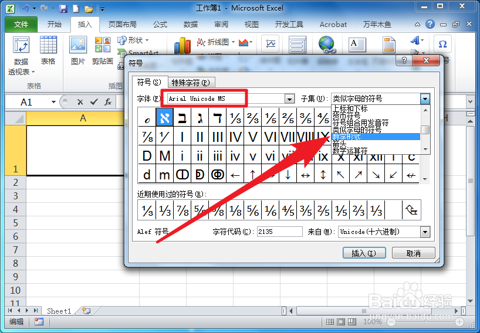Click the 取消 button

click(413, 253)
